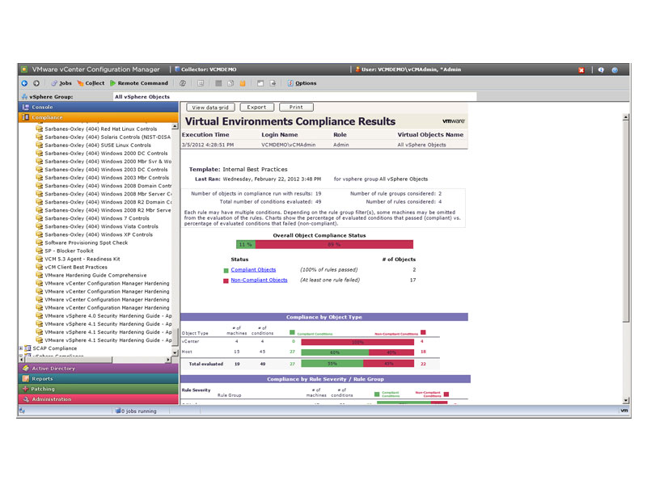Click the tree panel scroll-down arrow
Image resolution: width=647 pixels, height=485 pixels.
click(x=175, y=352)
